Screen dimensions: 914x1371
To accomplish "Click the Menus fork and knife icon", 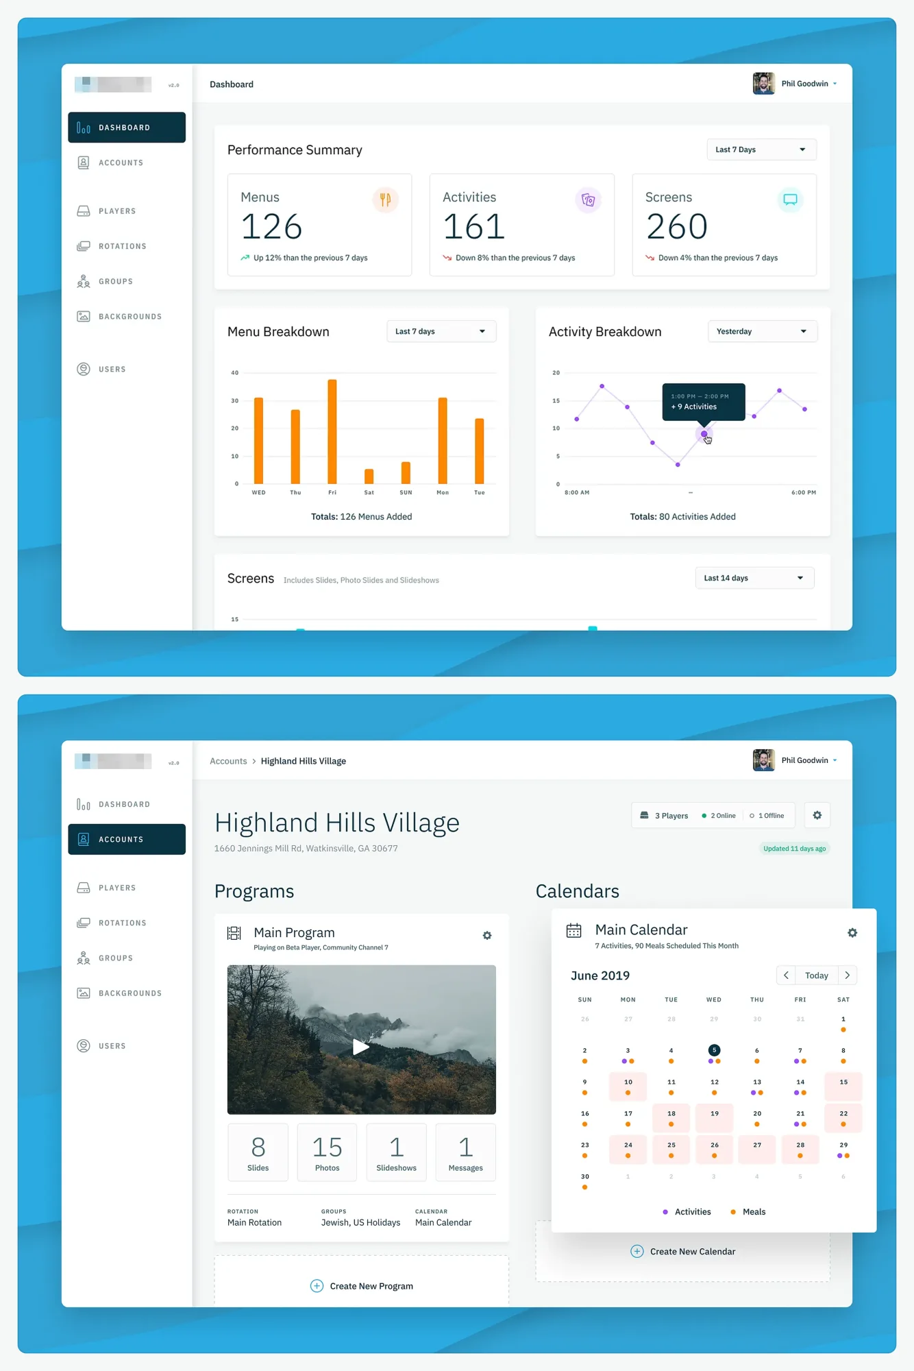I will point(385,199).
